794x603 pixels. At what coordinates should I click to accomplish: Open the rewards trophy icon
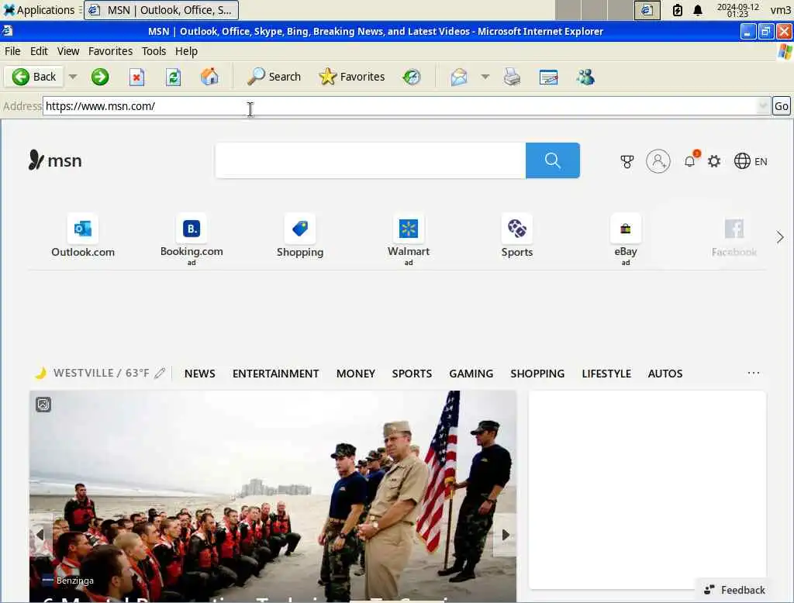[x=627, y=161]
